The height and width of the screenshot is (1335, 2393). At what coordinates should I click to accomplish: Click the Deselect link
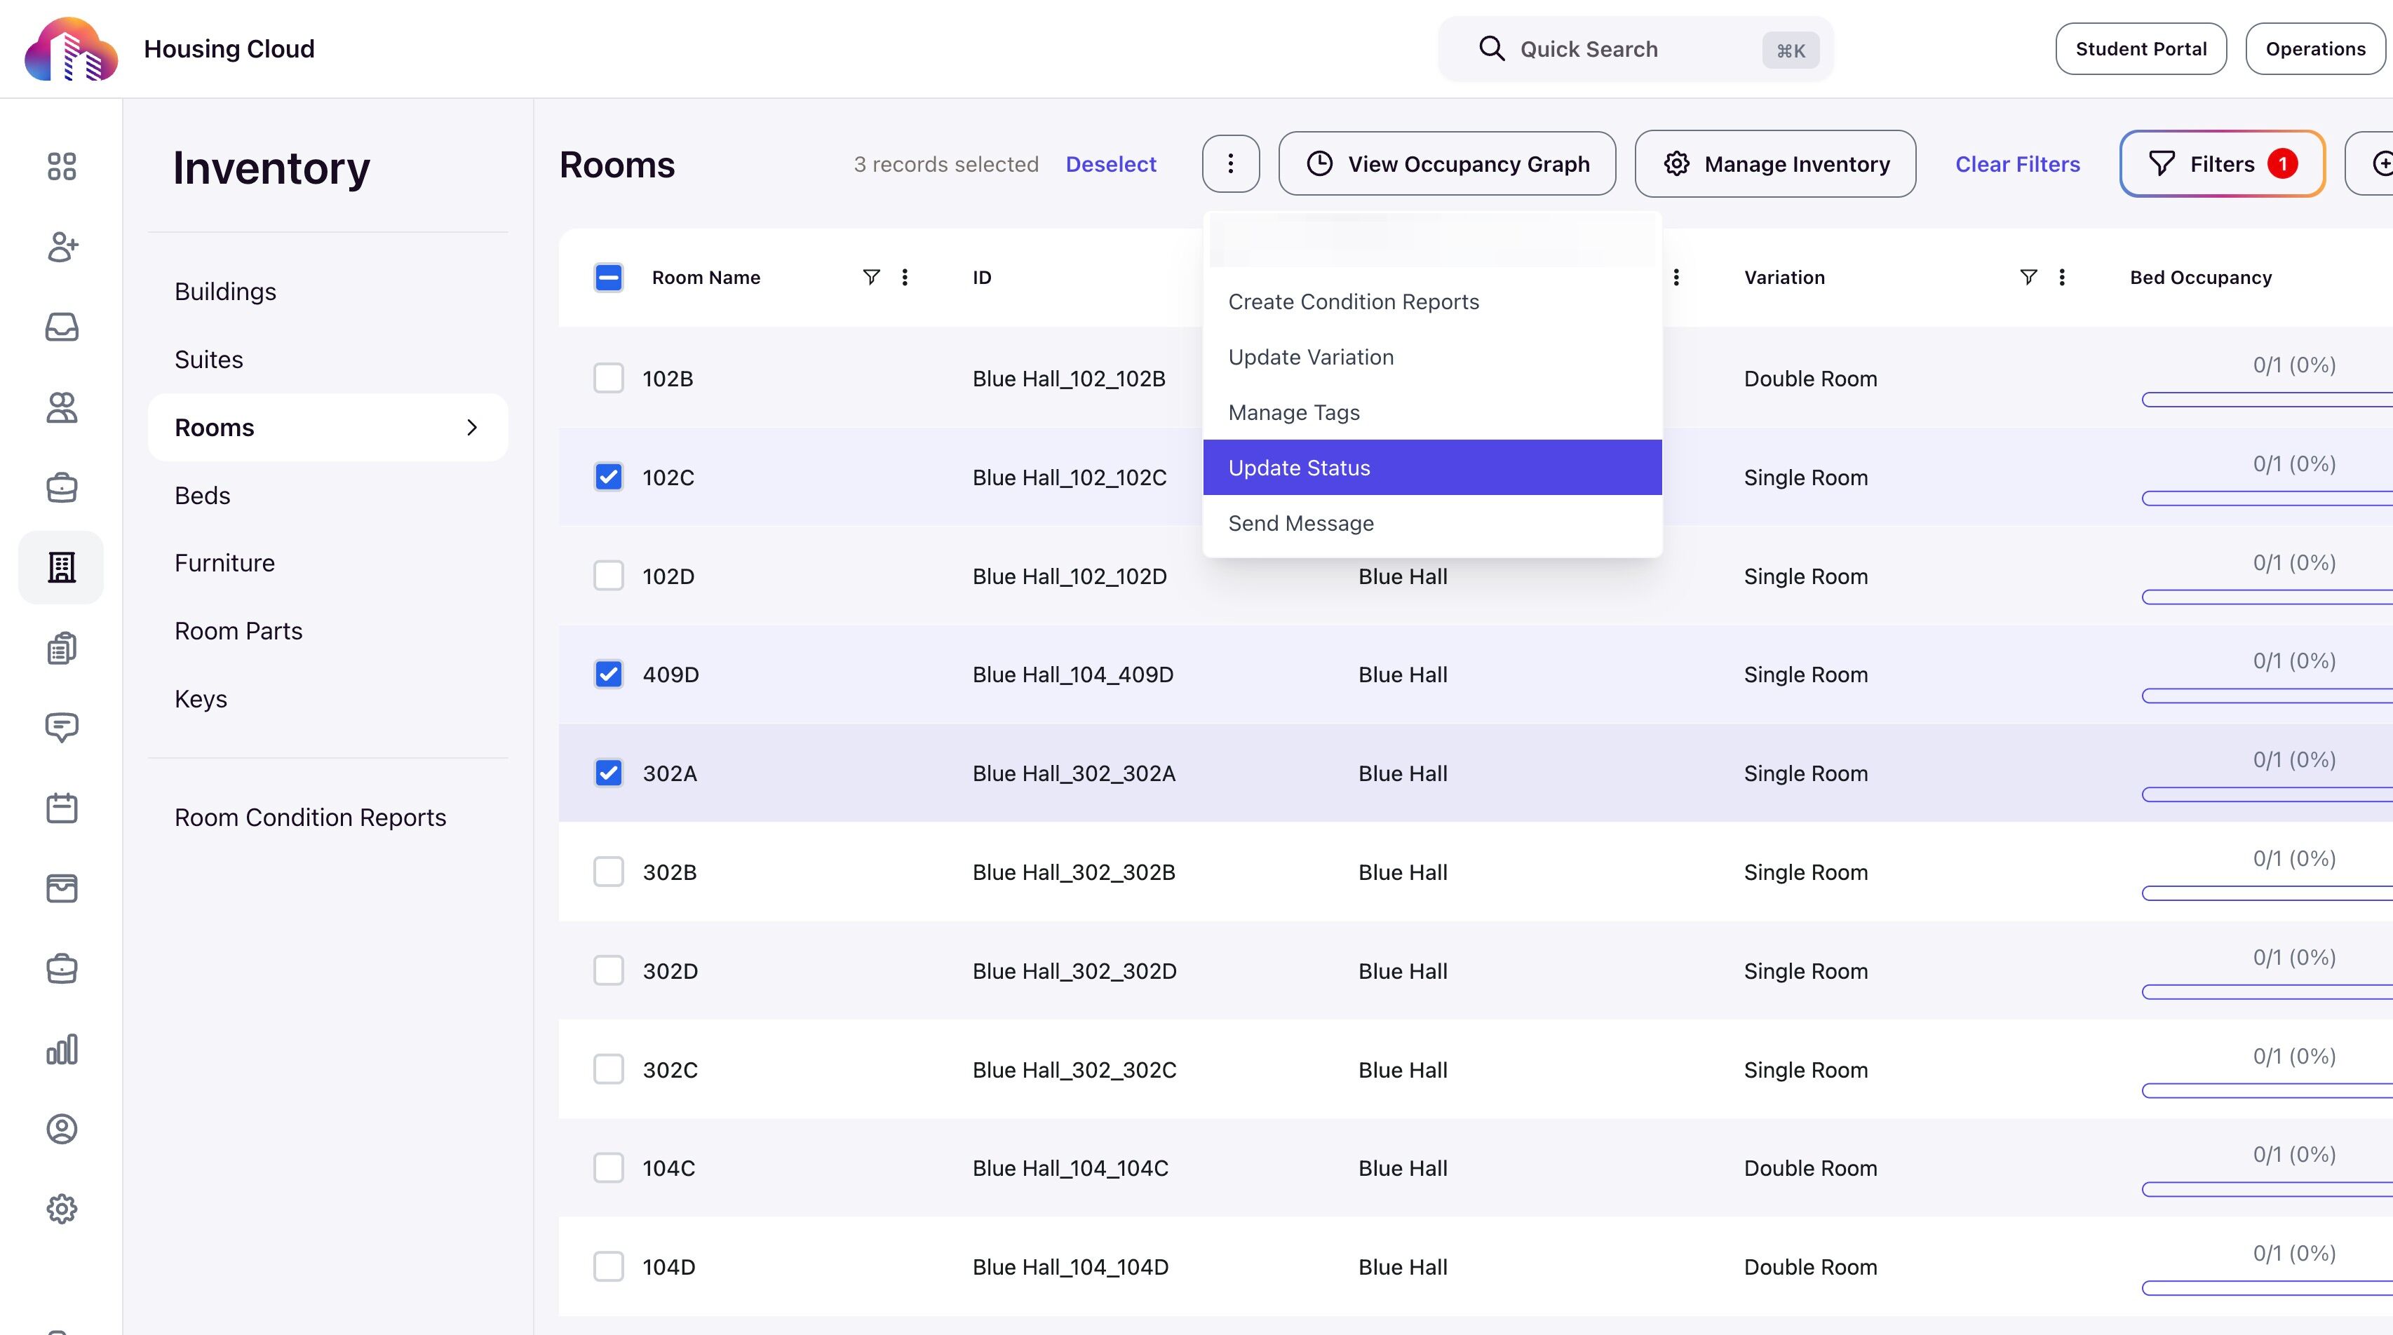coord(1110,165)
